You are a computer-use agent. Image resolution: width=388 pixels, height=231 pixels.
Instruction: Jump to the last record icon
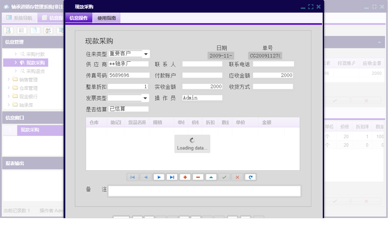pyautogui.click(x=172, y=177)
